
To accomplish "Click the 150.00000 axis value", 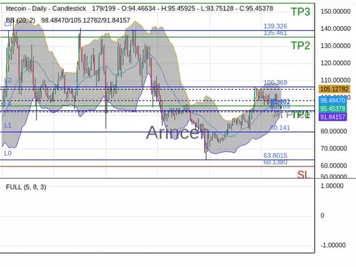I will [x=335, y=12].
